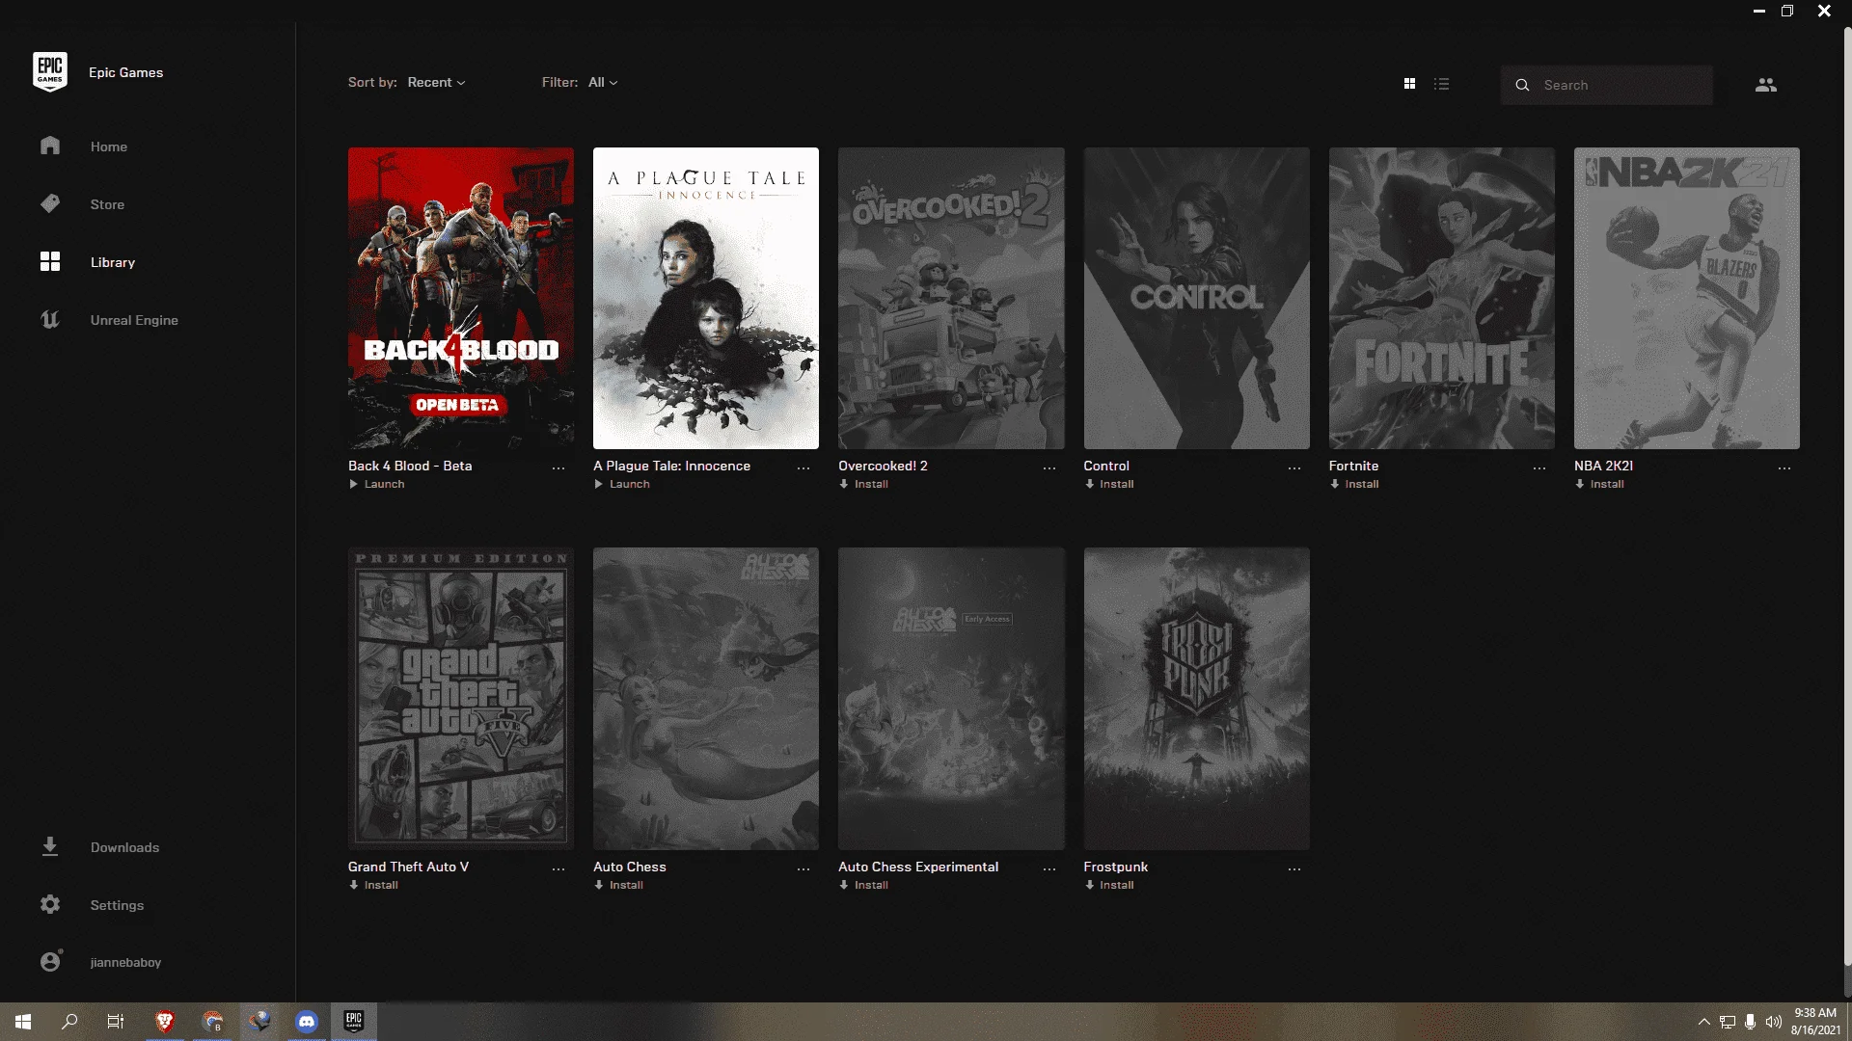
Task: Go to Home in the sidebar
Action: tap(109, 147)
